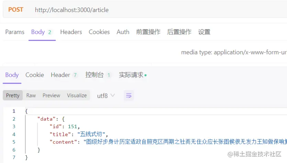This screenshot has width=287, height=163.
Task: Select the request Body tab
Action: pyautogui.click(x=41, y=32)
